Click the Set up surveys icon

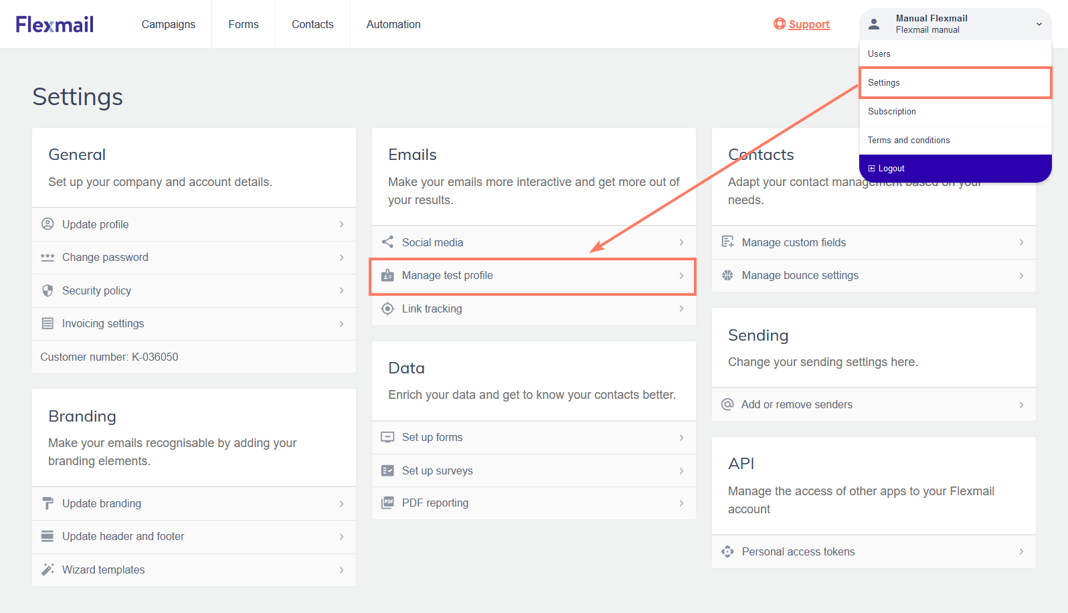387,470
